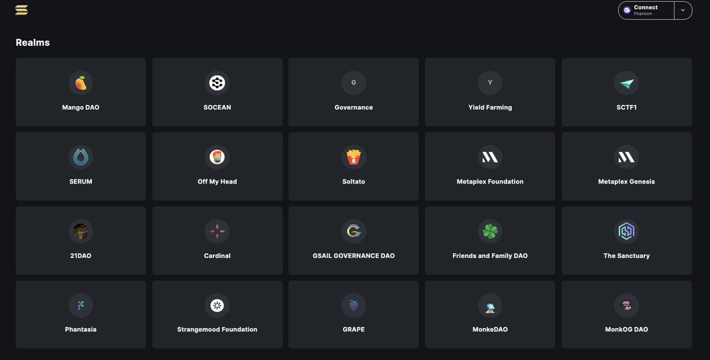Click the SERUM droplet logo
Viewport: 710px width, 360px height.
(81, 158)
